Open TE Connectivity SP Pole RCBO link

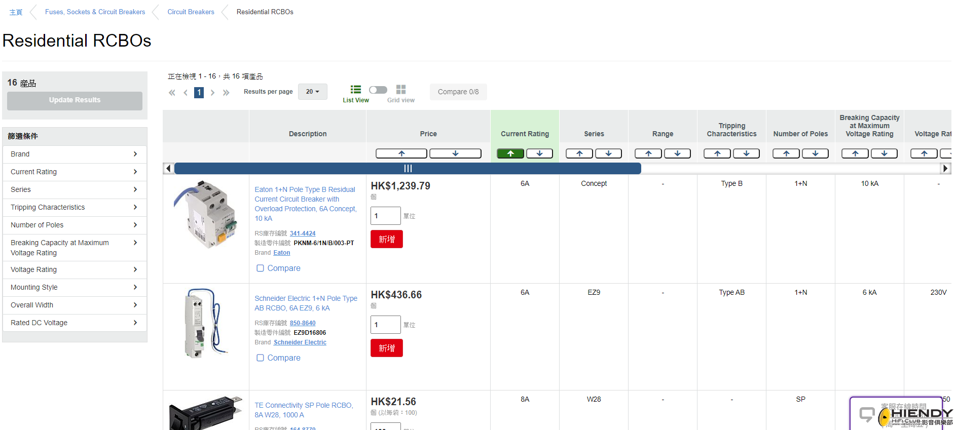pos(304,410)
